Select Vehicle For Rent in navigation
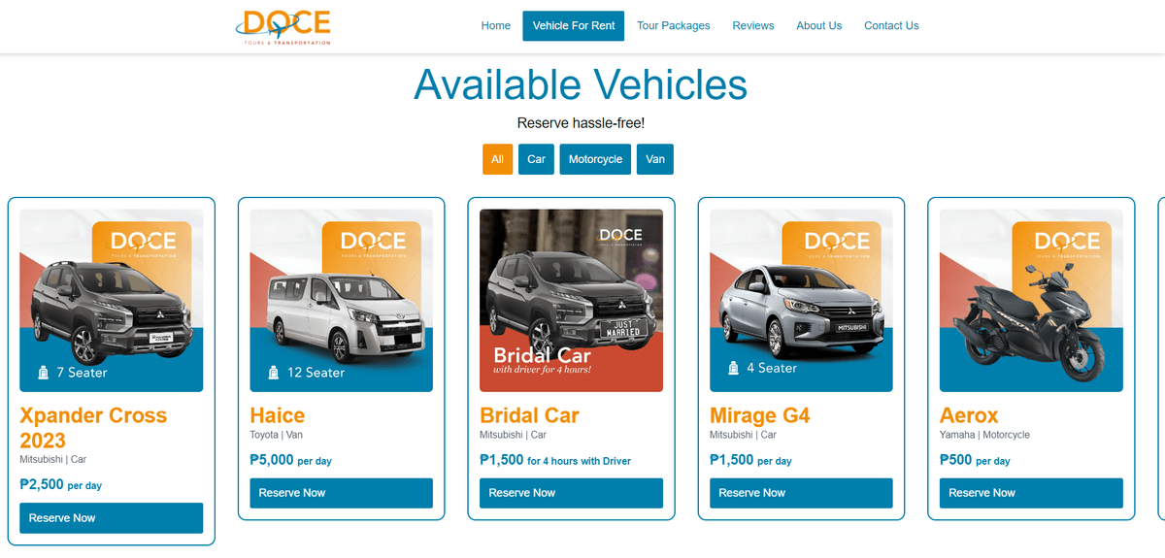1165x558 pixels. (x=574, y=26)
